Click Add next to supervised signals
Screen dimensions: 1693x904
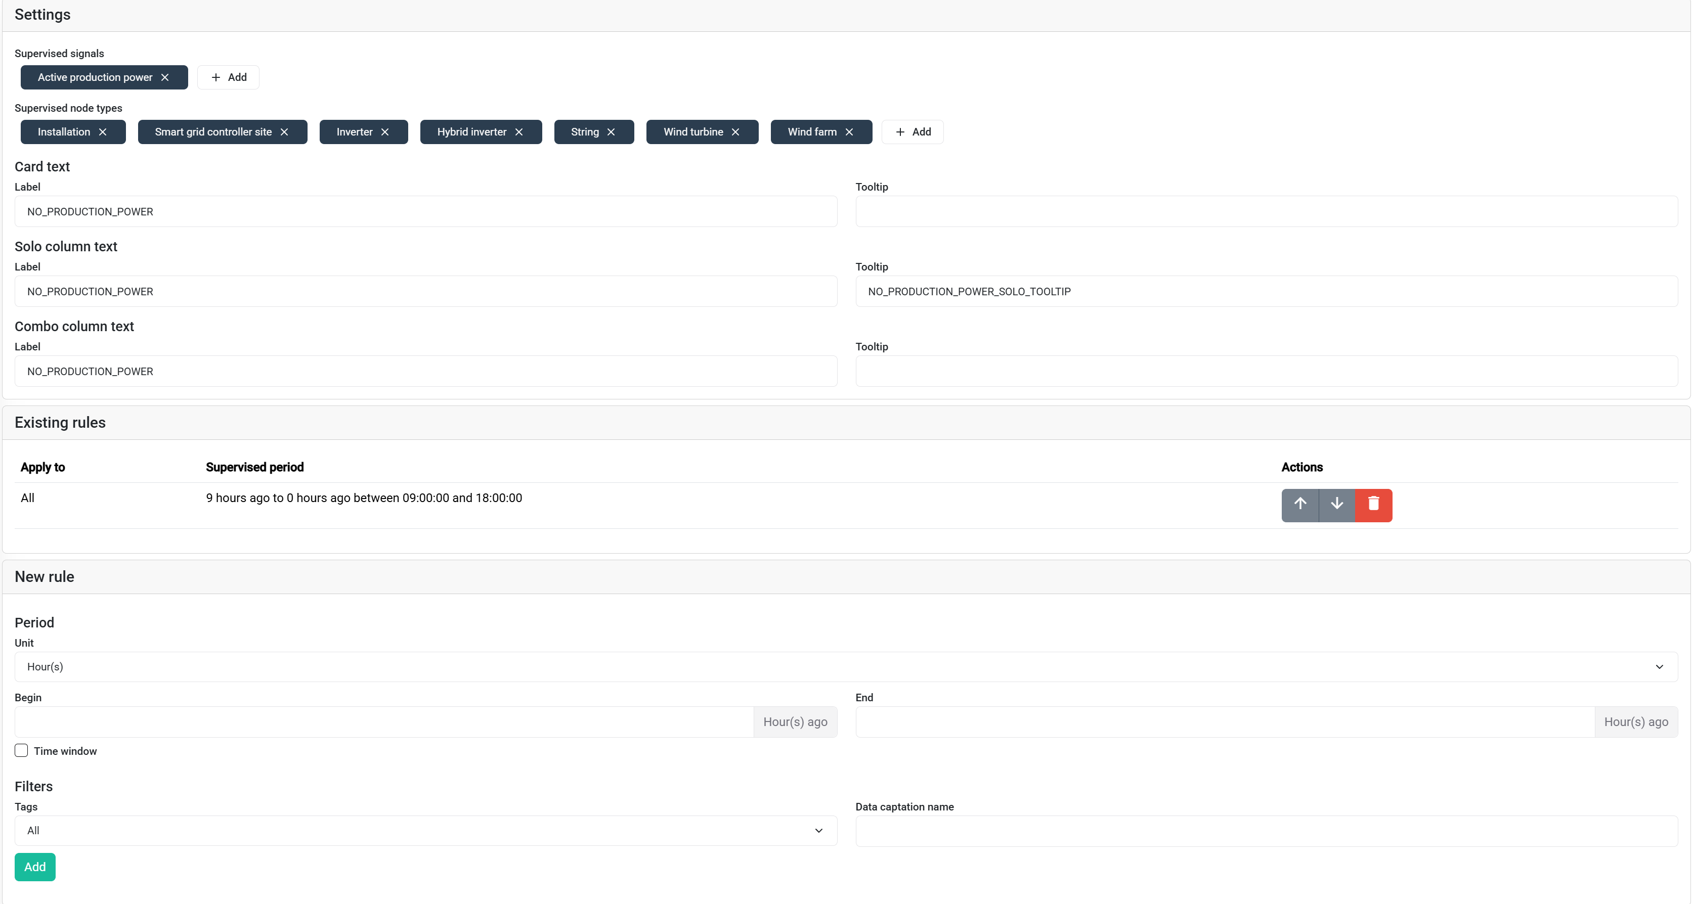[x=228, y=77]
